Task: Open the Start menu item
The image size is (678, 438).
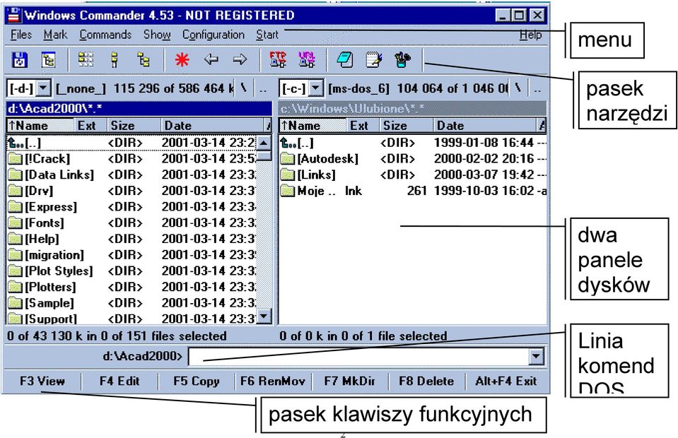Action: (267, 35)
